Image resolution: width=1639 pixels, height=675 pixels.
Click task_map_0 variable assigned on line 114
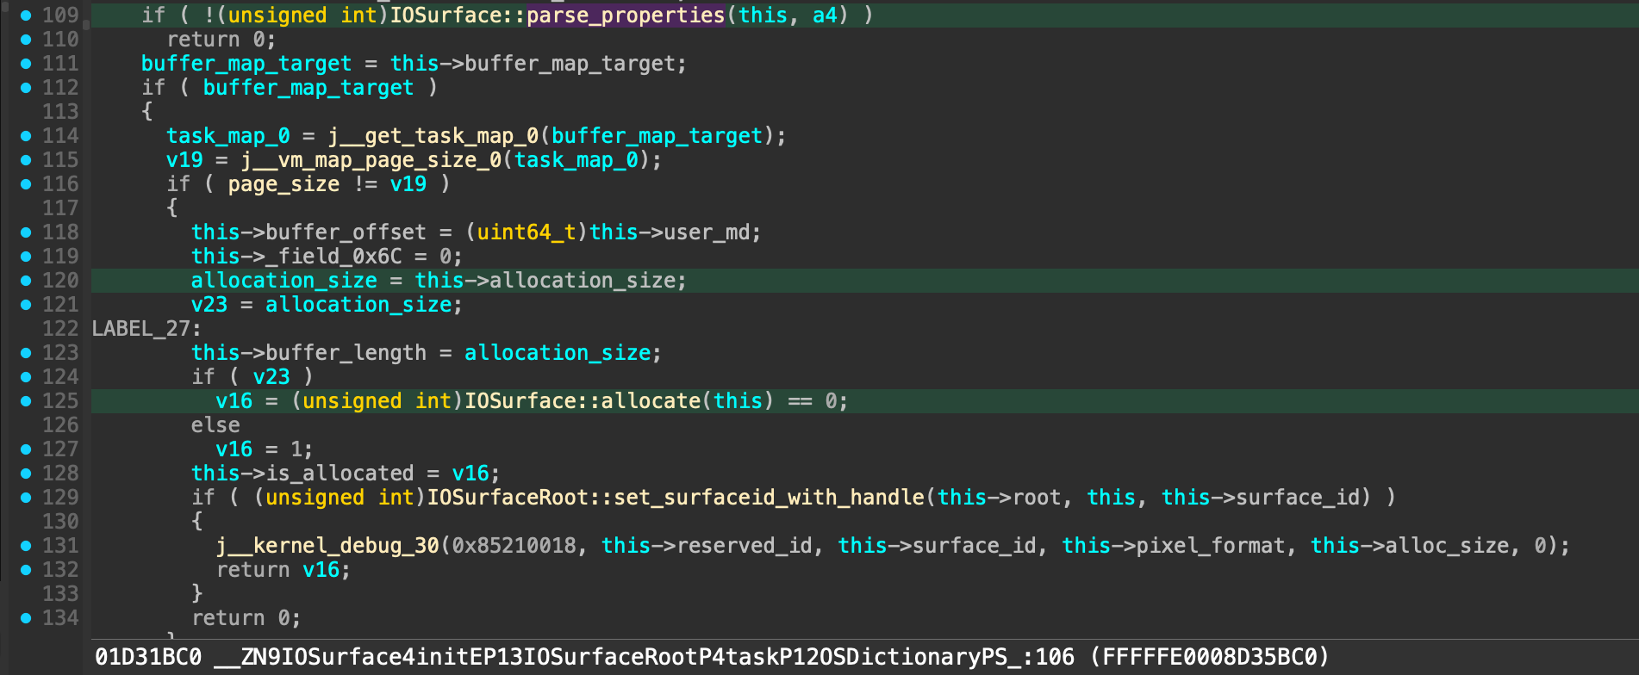pos(228,136)
